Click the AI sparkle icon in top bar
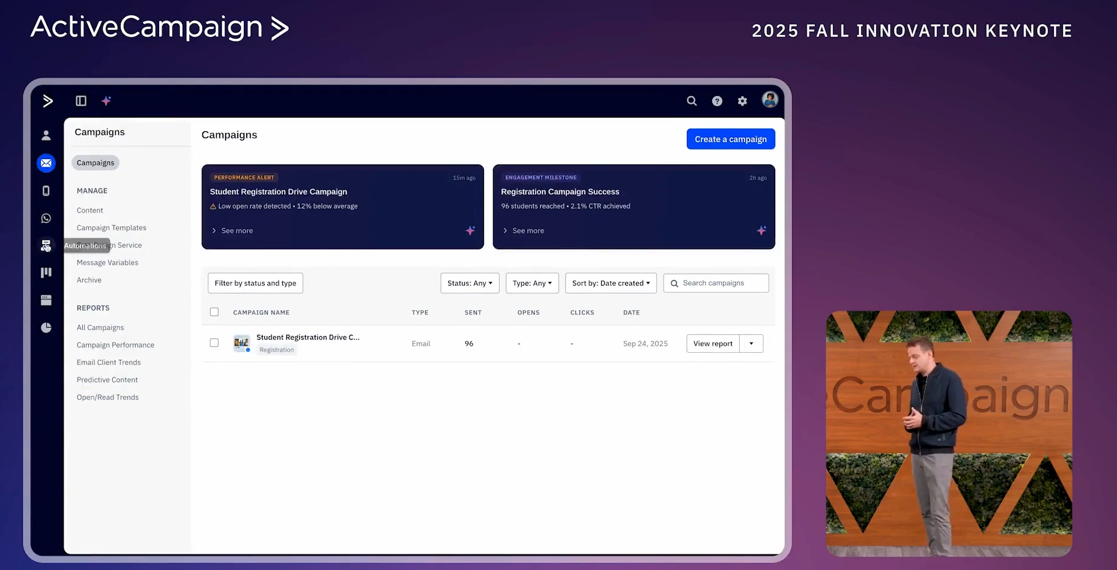 click(x=106, y=101)
